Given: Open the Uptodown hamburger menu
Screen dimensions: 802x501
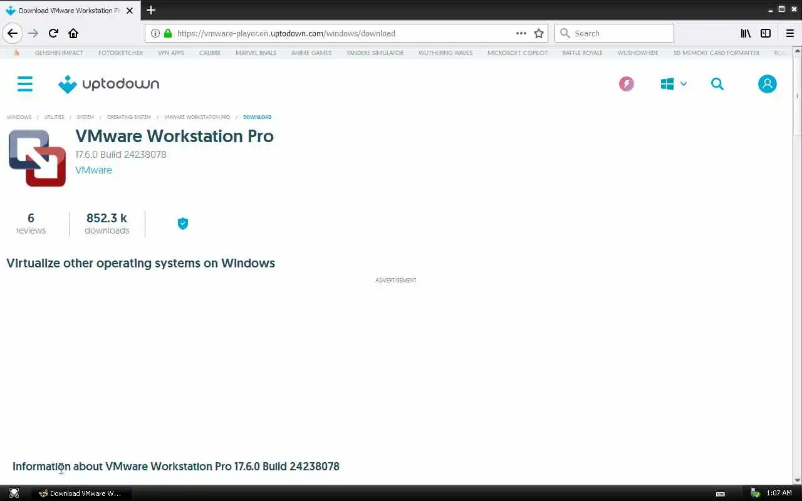Looking at the screenshot, I should tap(25, 84).
